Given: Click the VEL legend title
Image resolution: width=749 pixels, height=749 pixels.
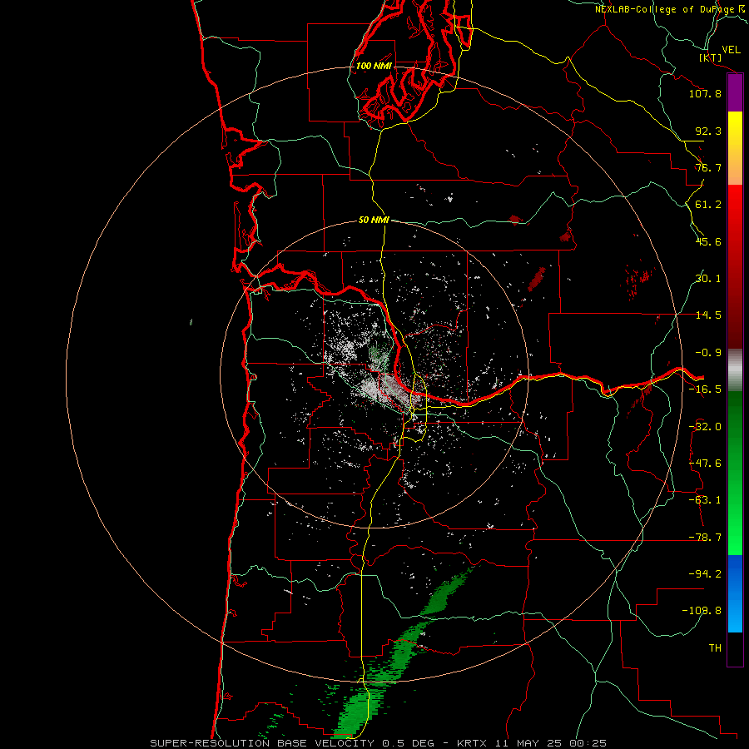Looking at the screenshot, I should [732, 50].
